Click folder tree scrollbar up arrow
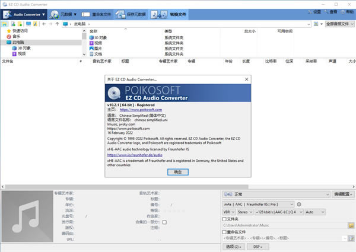Viewport: 356px width, 252px height. (84, 31)
